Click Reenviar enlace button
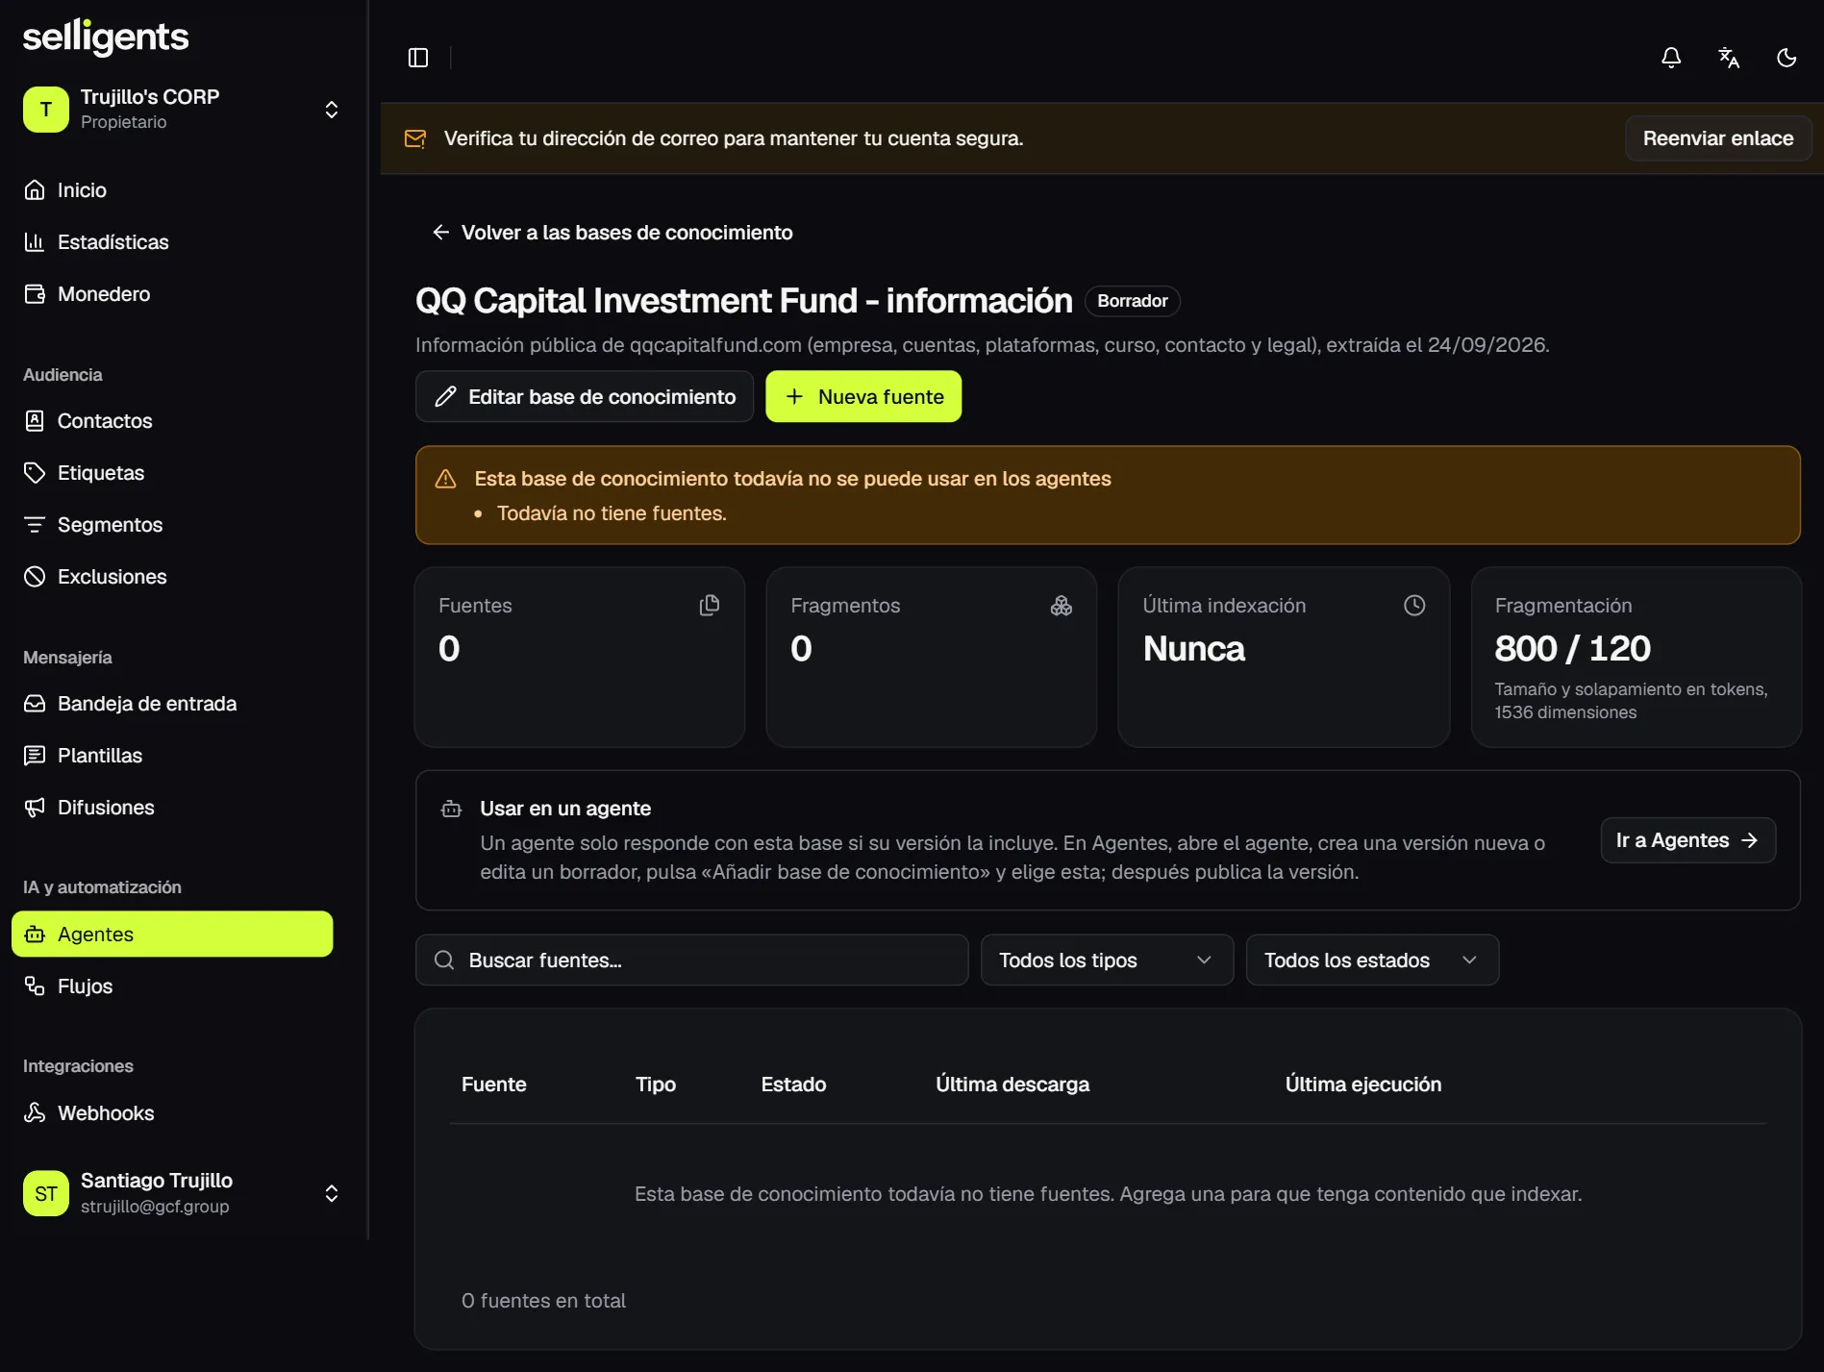 1717,138
